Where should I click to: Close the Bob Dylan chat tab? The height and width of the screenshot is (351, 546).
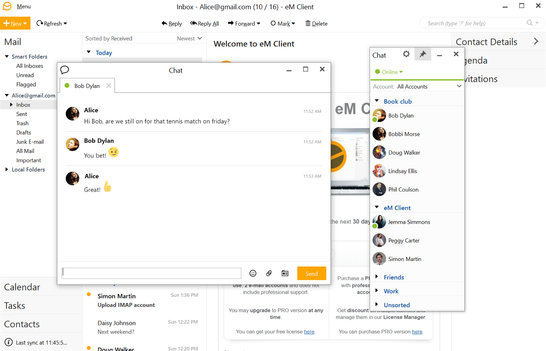click(108, 85)
